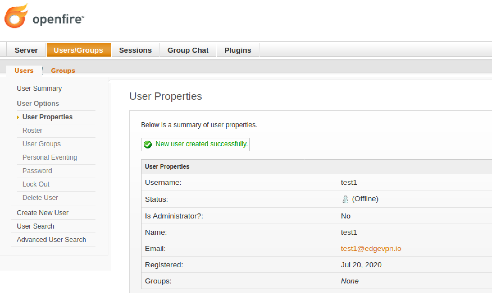View User Groups for test1
This screenshot has width=492, height=293.
(42, 144)
